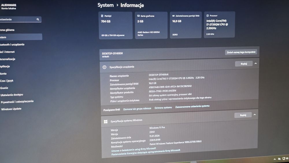Open Postanowienia licencyjne dotyczące oprogramowania link
289x163 pixels.
(146, 152)
